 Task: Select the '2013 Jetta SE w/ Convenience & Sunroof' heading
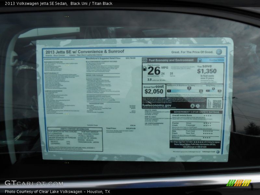pos(85,52)
